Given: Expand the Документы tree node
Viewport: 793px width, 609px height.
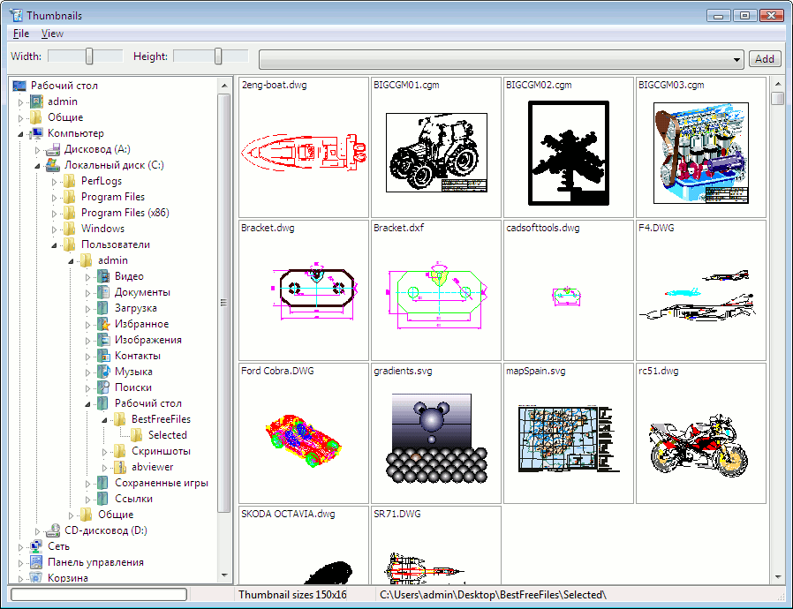Looking at the screenshot, I should [87, 293].
